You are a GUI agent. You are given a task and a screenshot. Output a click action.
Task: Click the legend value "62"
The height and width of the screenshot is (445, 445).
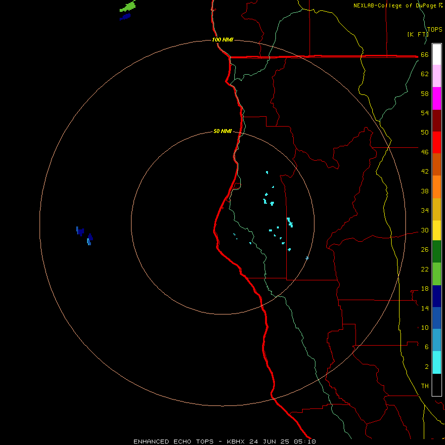point(425,74)
